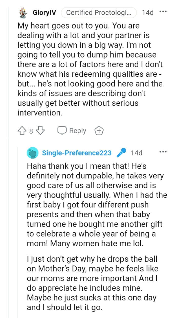The image size is (177, 318).
Task: Click the 14d timestamp on GloryIV's comment
Action: click(148, 12)
